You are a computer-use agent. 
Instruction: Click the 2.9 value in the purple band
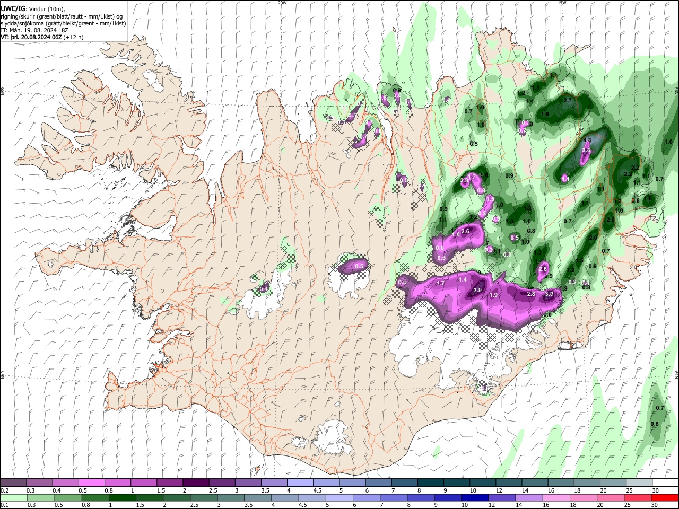[x=477, y=290]
